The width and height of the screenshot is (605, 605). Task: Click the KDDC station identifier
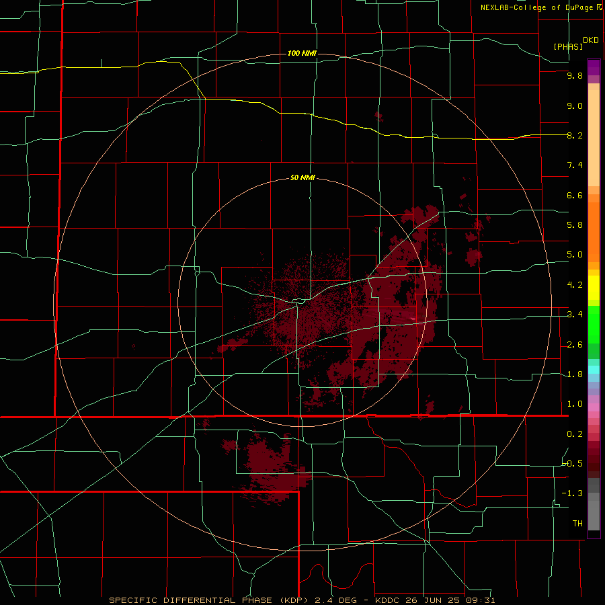[x=387, y=600]
